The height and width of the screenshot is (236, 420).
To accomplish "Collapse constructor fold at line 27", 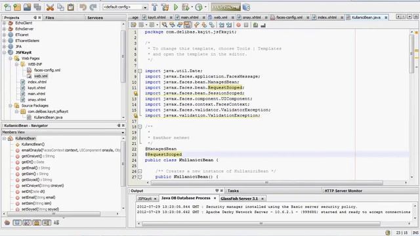I will click(x=140, y=177).
